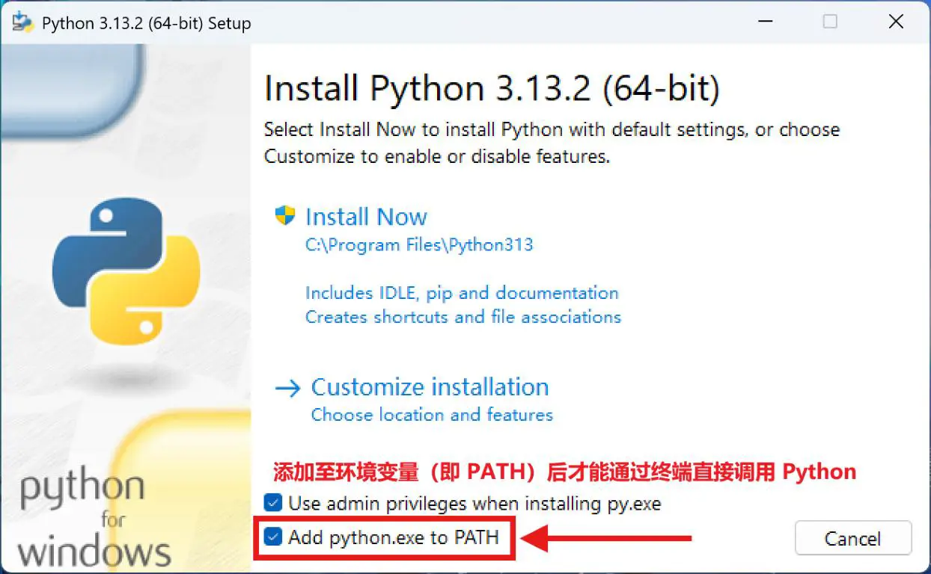Click the red Chinese PATH annotation text
Image resolution: width=931 pixels, height=574 pixels.
[564, 472]
